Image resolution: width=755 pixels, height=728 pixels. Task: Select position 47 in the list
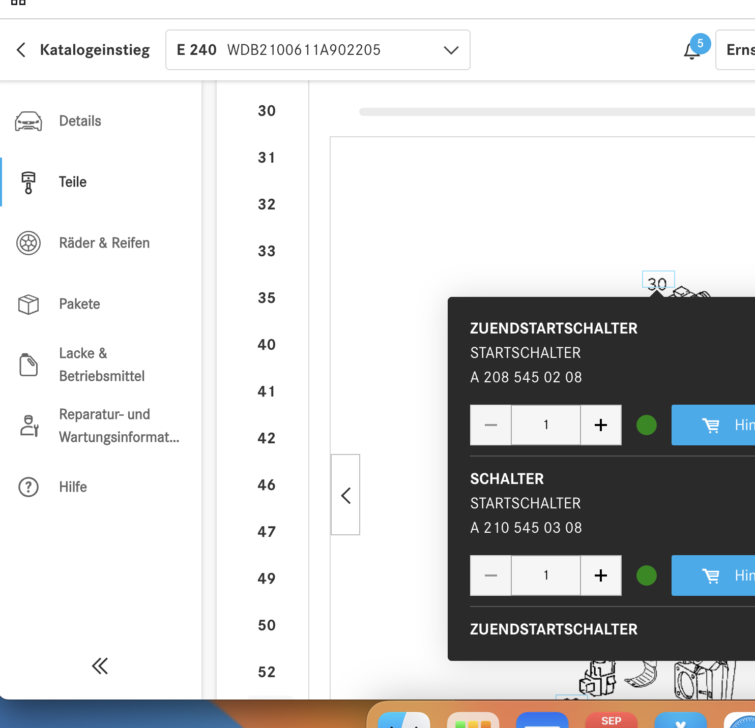(x=267, y=532)
